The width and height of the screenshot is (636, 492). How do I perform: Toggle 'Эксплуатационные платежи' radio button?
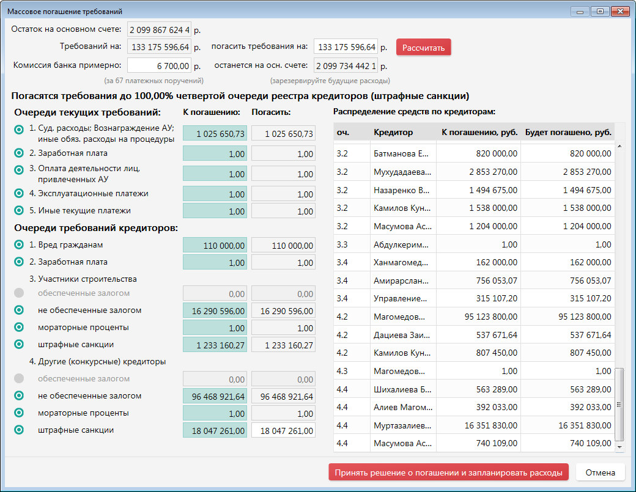(x=19, y=194)
